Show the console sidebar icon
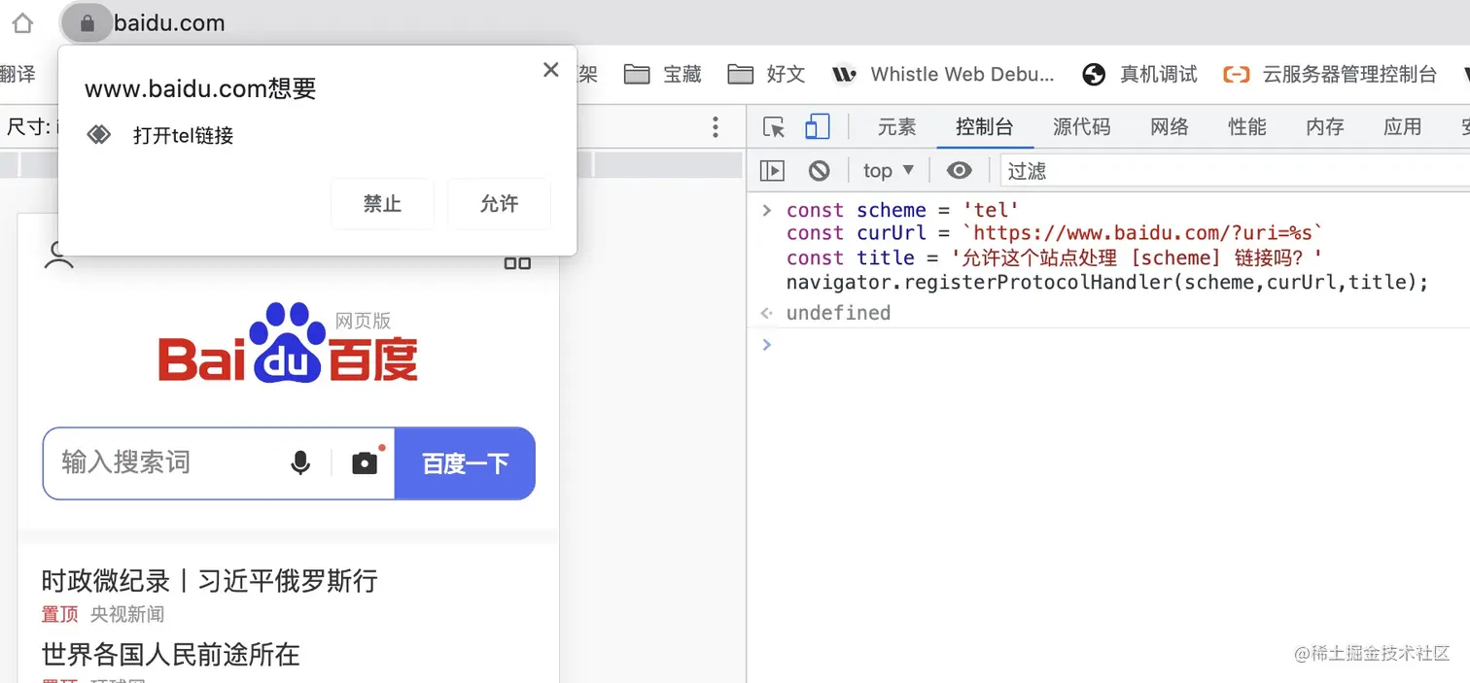Image resolution: width=1470 pixels, height=683 pixels. point(772,171)
